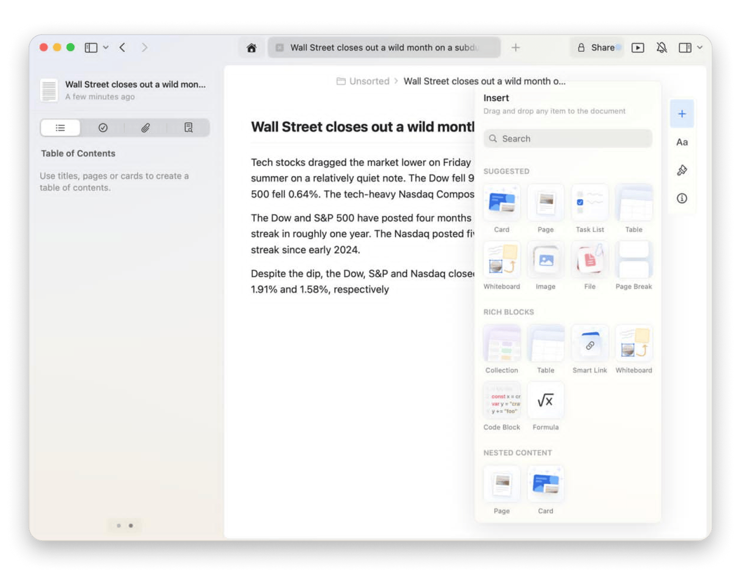Click the Share button
Screen dimensions: 741x579
597,47
